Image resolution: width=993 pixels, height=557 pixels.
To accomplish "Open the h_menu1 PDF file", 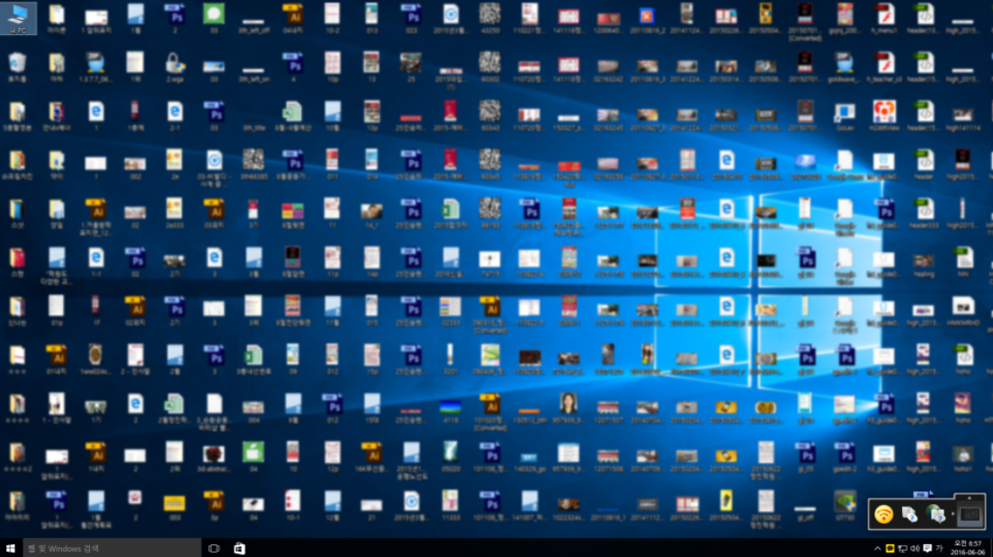I will click(x=883, y=18).
